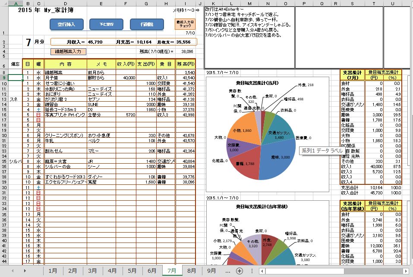The width and height of the screenshot is (413, 277).
Task: Add a new worksheet via the plus icon
Action: pos(239,271)
